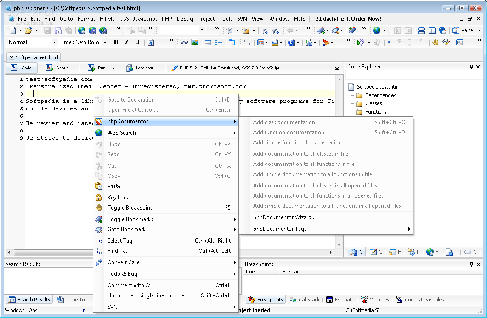Viewport: 487px width, 318px height.
Task: Click the tile vertically window icon
Action: 432,30
